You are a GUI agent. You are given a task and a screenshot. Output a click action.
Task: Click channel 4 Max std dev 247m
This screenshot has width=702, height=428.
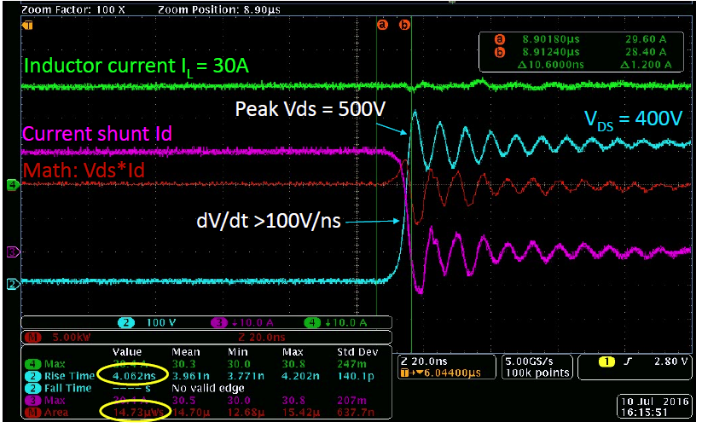[x=352, y=364]
